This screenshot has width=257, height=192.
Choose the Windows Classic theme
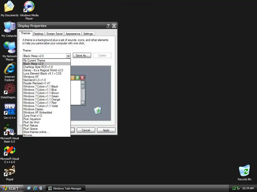[x=46, y=109]
